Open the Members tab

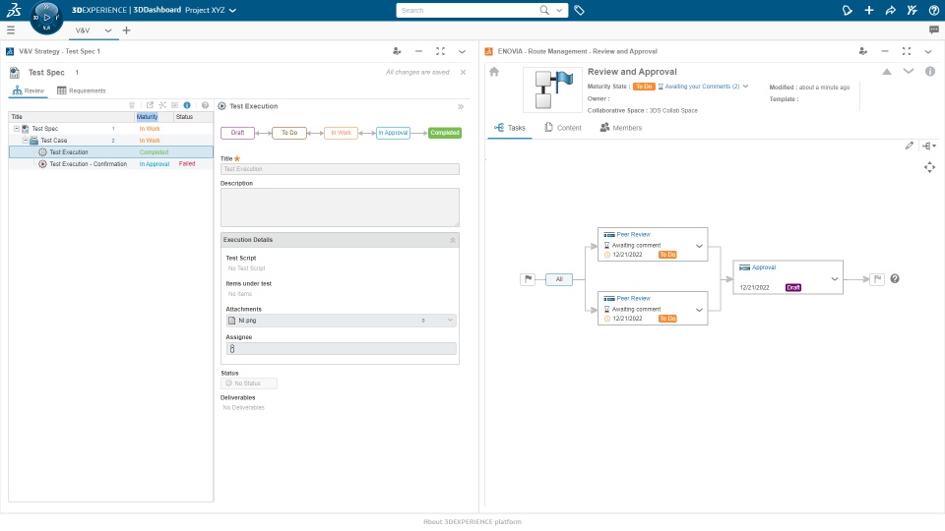point(621,128)
